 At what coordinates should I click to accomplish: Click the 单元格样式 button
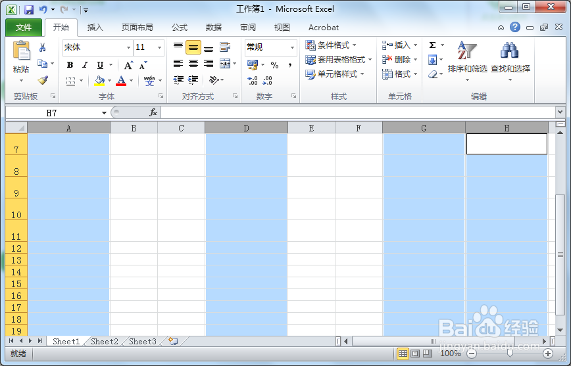(x=335, y=74)
